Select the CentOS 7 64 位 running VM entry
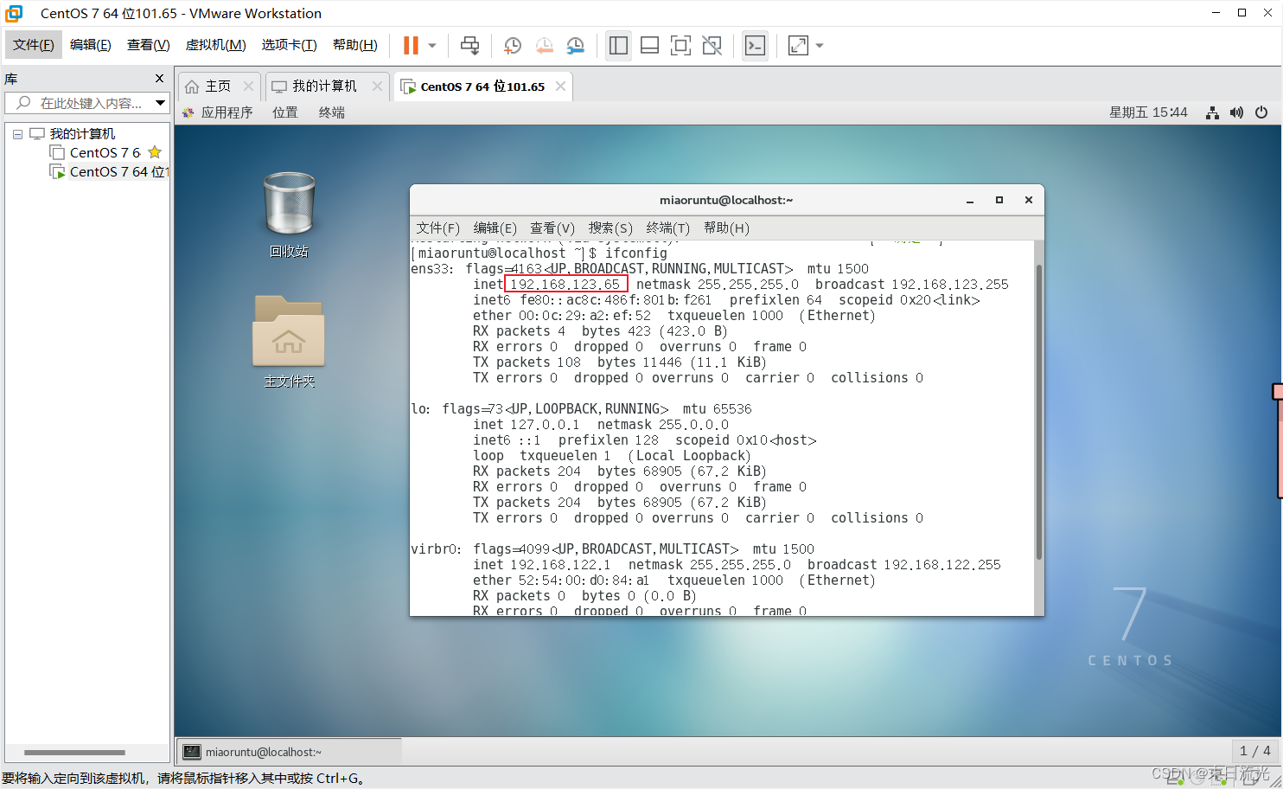This screenshot has height=789, width=1283. pos(119,172)
